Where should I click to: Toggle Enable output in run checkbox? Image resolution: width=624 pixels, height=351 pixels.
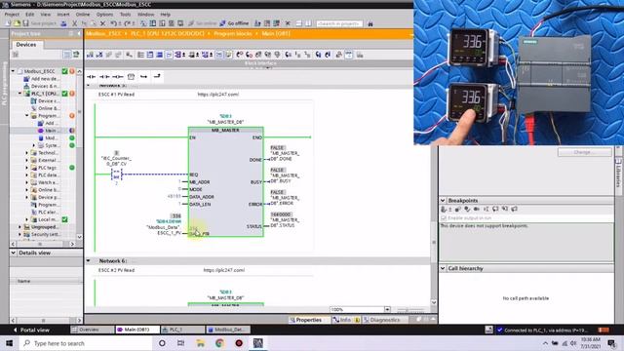pos(444,218)
